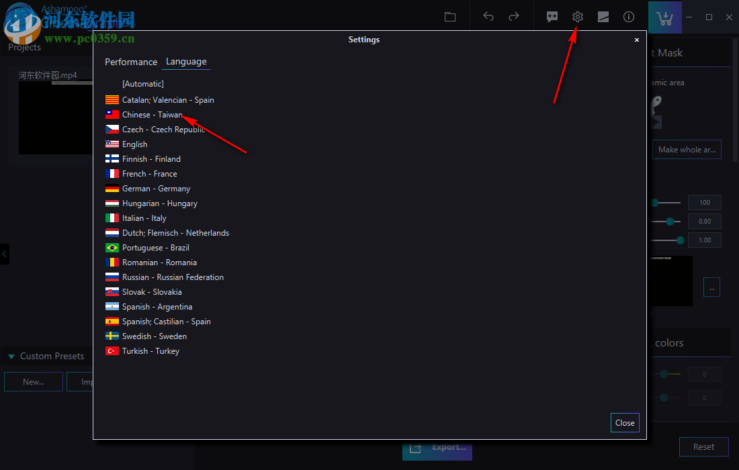
Task: Select Spanish; Castilian - Spain language
Action: click(x=158, y=322)
